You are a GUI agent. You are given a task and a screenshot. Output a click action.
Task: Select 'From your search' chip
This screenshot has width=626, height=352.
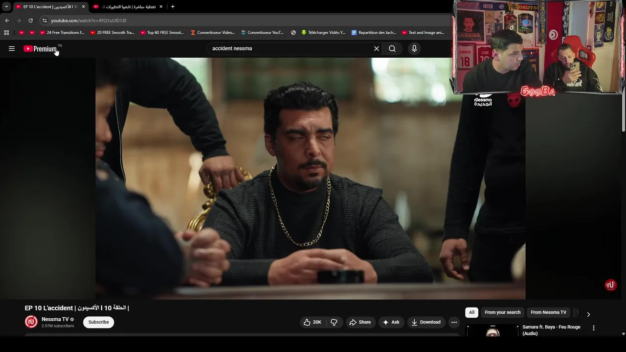[x=502, y=312]
